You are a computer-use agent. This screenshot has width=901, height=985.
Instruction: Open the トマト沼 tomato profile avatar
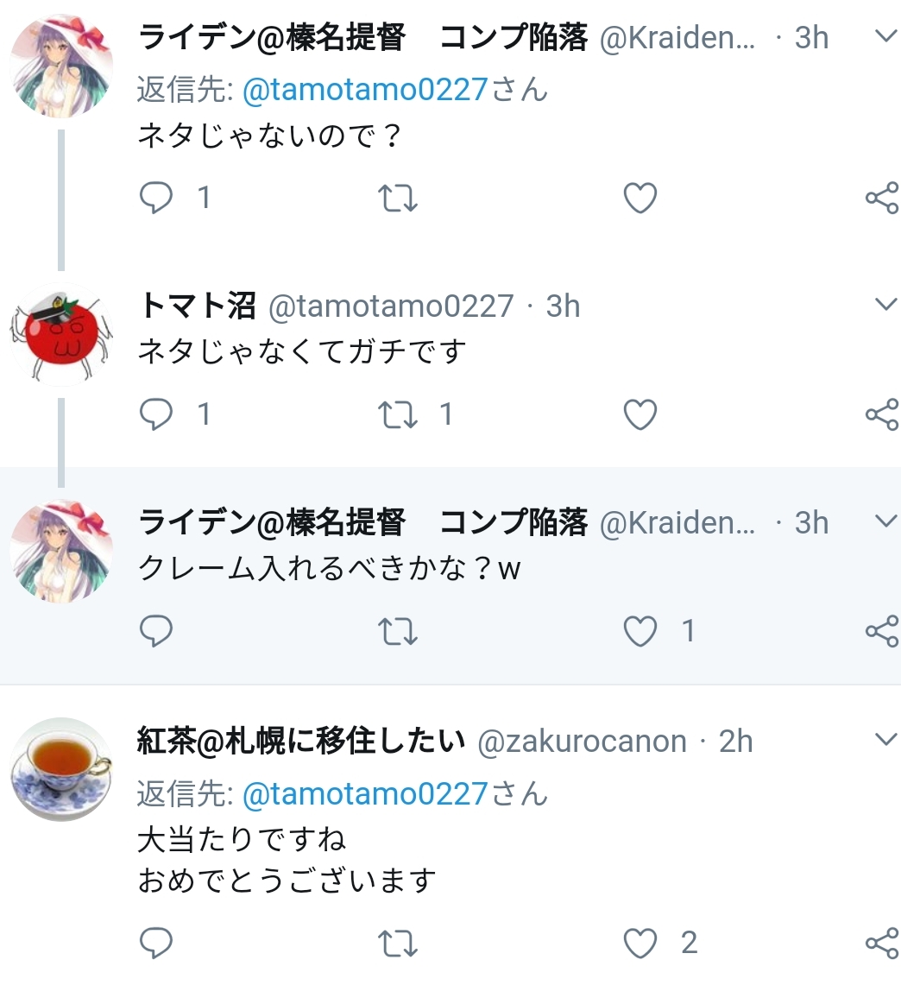coord(61,333)
